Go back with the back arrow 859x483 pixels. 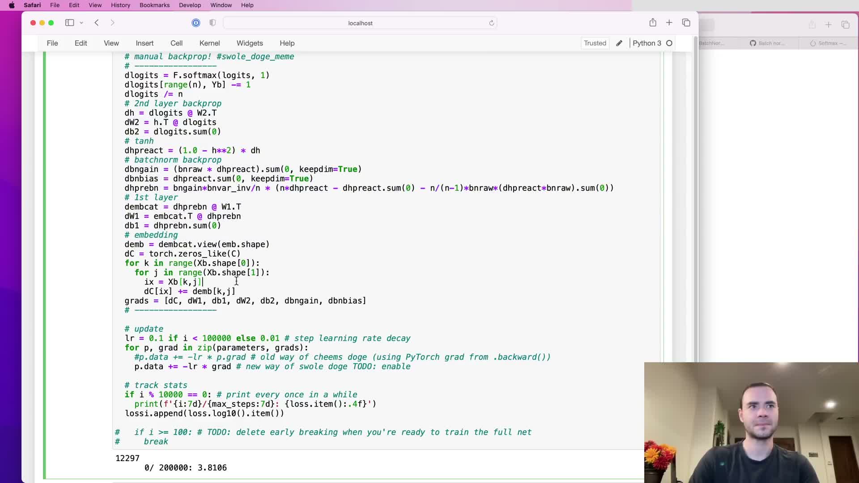[x=97, y=23]
